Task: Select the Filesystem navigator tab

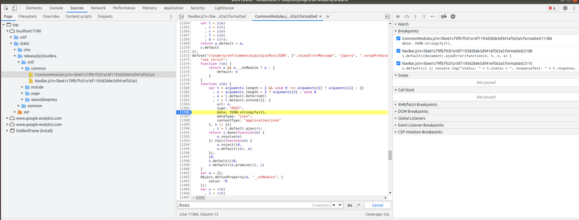Action: click(28, 17)
